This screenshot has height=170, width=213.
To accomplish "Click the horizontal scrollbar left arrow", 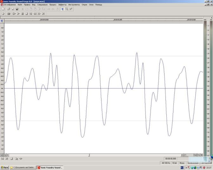I will click(x=8, y=155).
